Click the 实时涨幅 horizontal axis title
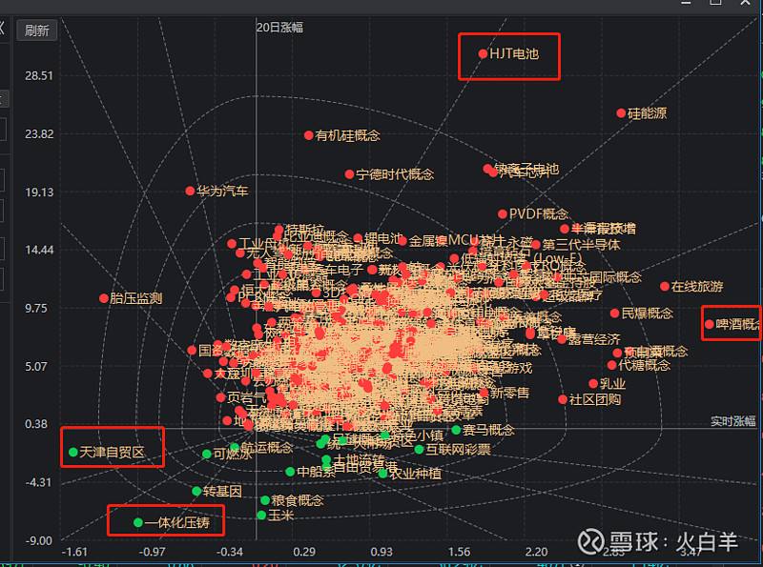The image size is (763, 567). pos(733,421)
